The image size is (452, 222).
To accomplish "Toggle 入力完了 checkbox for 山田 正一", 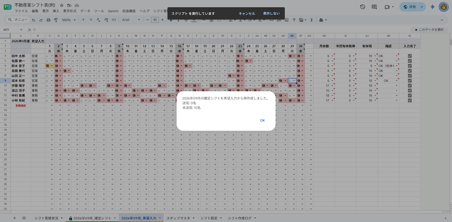I will 410,75.
